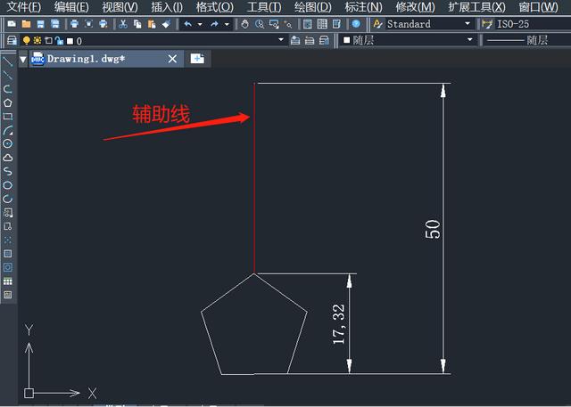Image resolution: width=571 pixels, height=407 pixels.
Task: Select the Polygon drawing tool
Action: tap(8, 102)
